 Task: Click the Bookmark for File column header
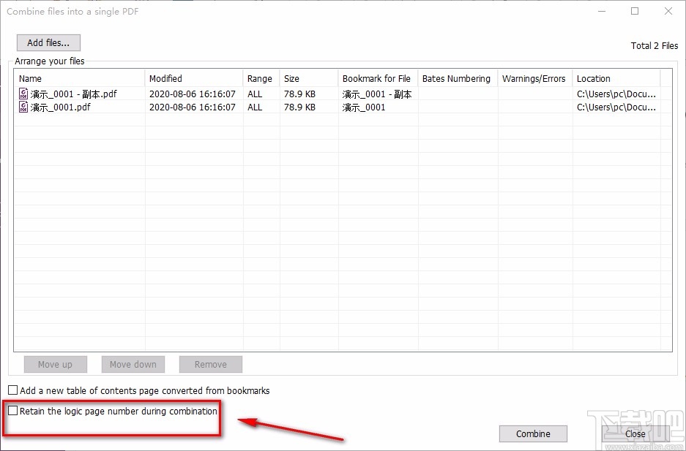tap(377, 78)
